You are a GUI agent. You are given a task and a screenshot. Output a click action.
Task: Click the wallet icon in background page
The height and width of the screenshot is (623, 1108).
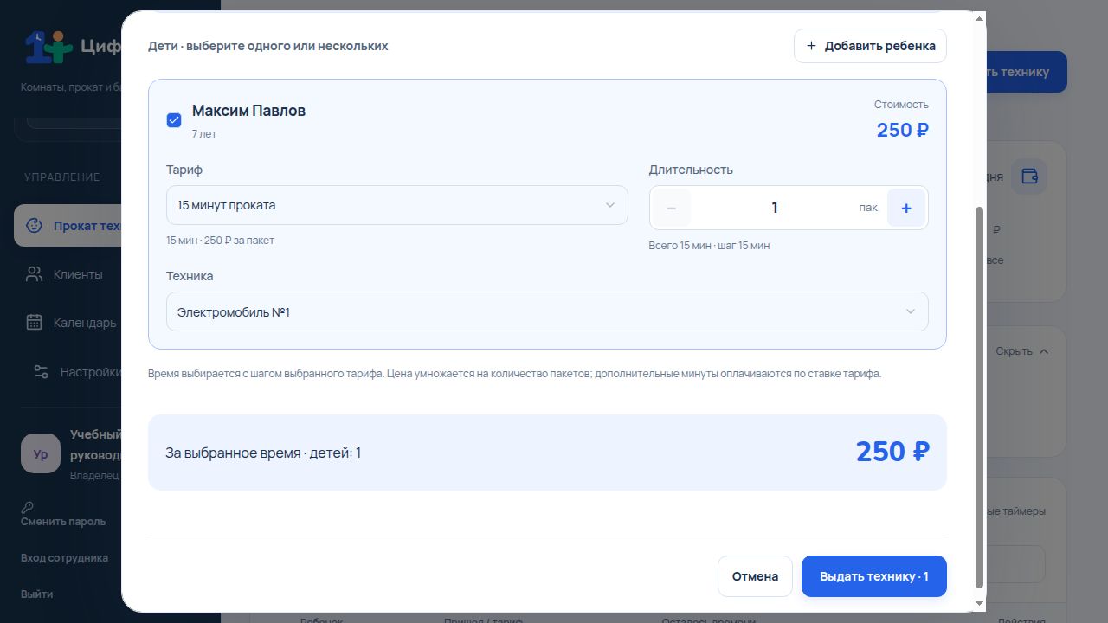[x=1029, y=177]
